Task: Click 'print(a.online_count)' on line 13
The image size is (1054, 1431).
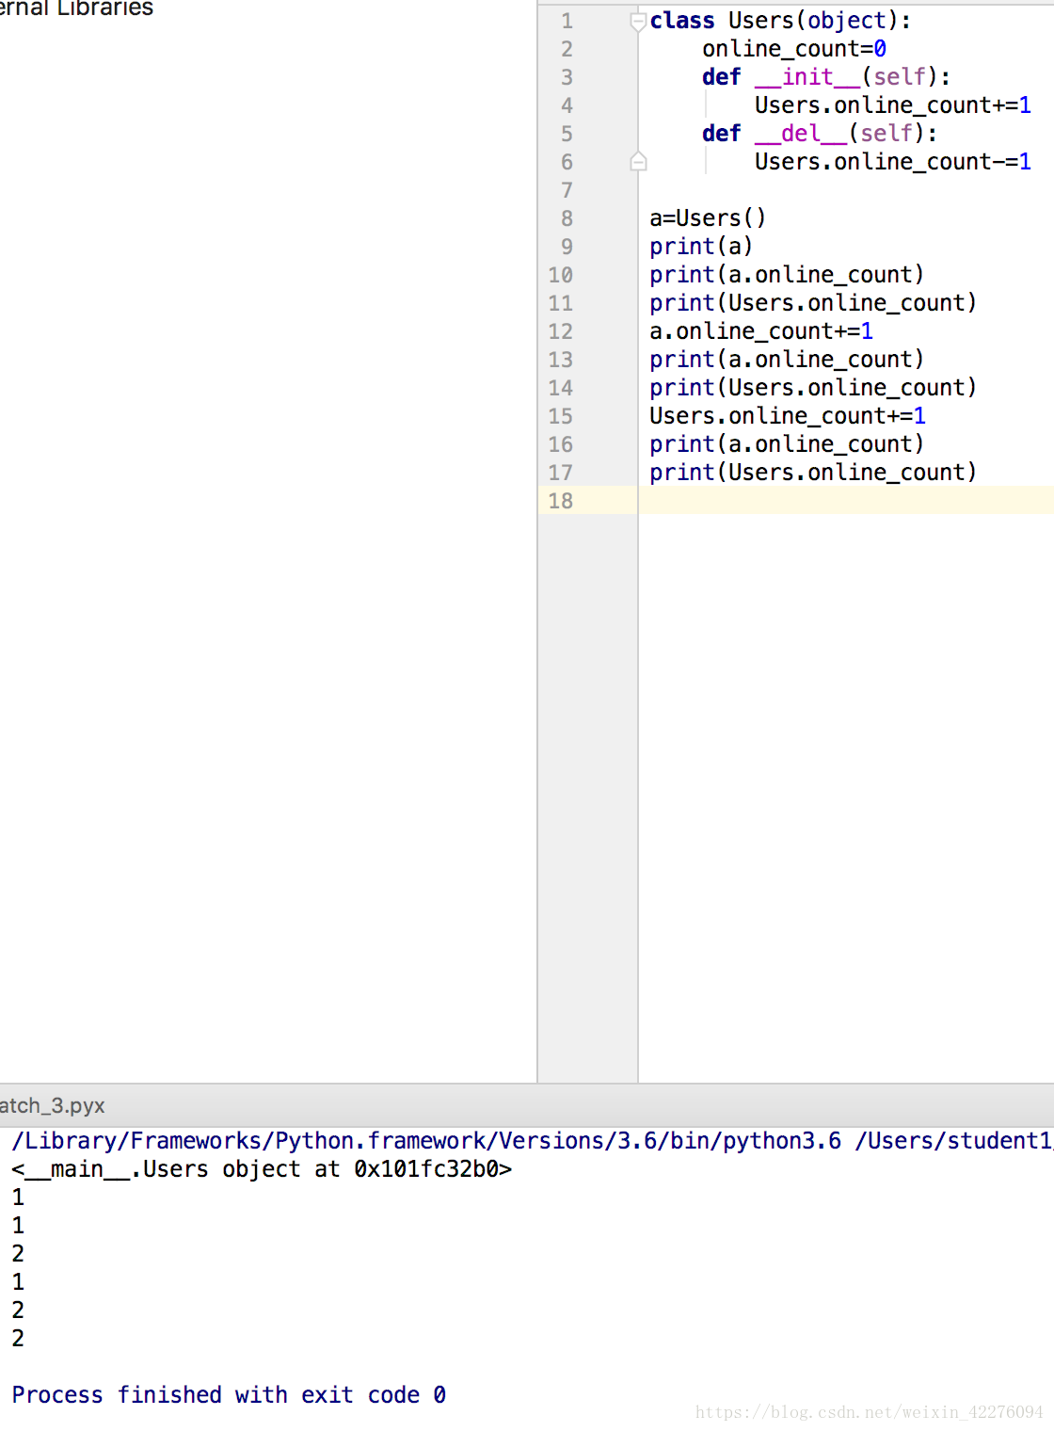Action: [787, 360]
